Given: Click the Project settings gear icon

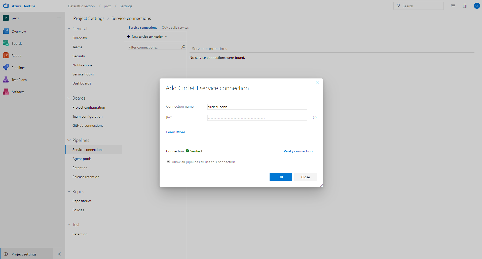Looking at the screenshot, I should coord(6,254).
